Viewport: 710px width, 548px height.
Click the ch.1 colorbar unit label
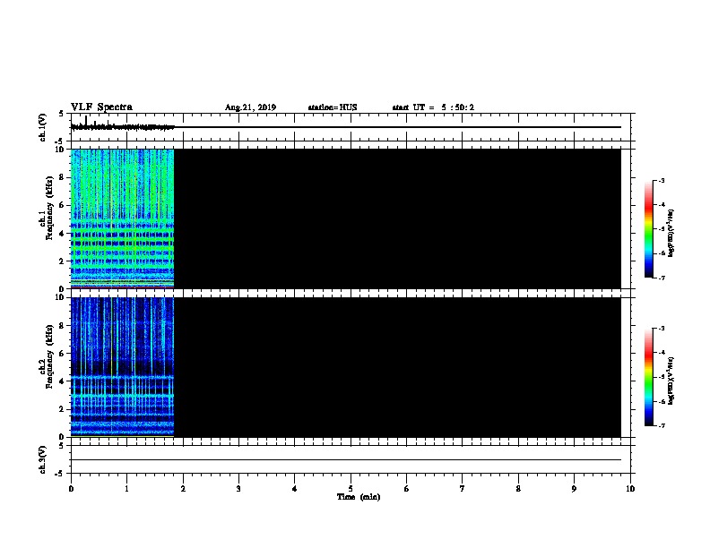671,234
